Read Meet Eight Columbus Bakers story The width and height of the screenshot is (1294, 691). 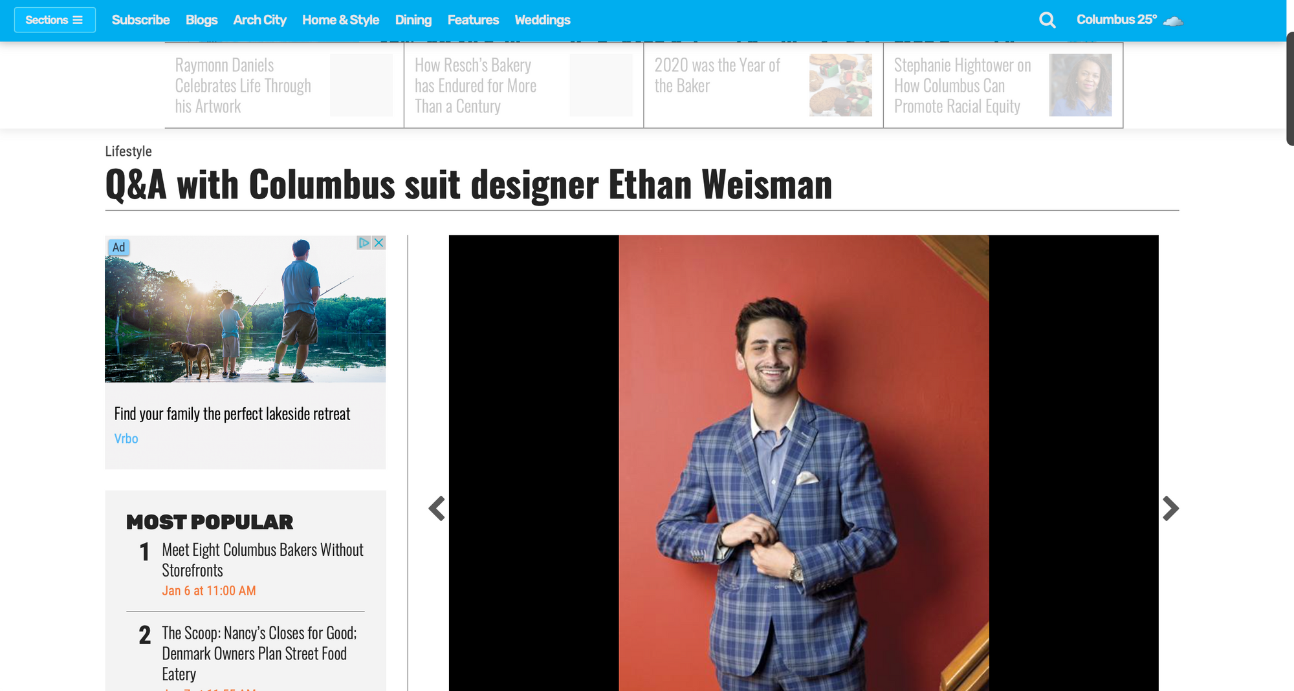tap(263, 560)
